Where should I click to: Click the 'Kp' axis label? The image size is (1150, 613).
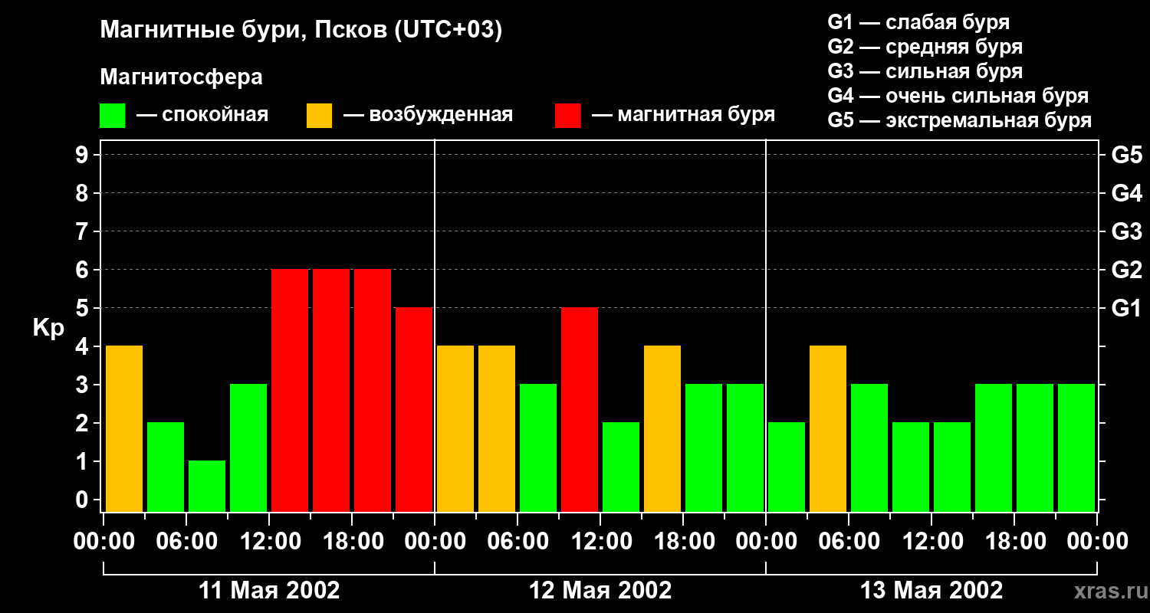point(48,328)
